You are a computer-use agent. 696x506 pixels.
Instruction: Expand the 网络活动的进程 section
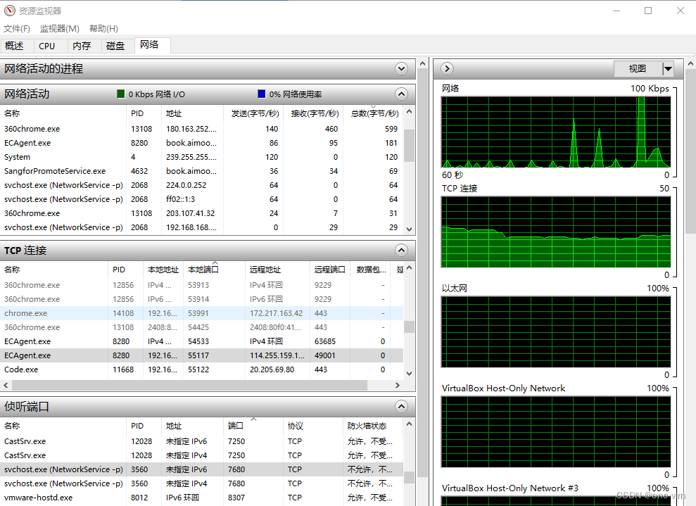tap(401, 69)
